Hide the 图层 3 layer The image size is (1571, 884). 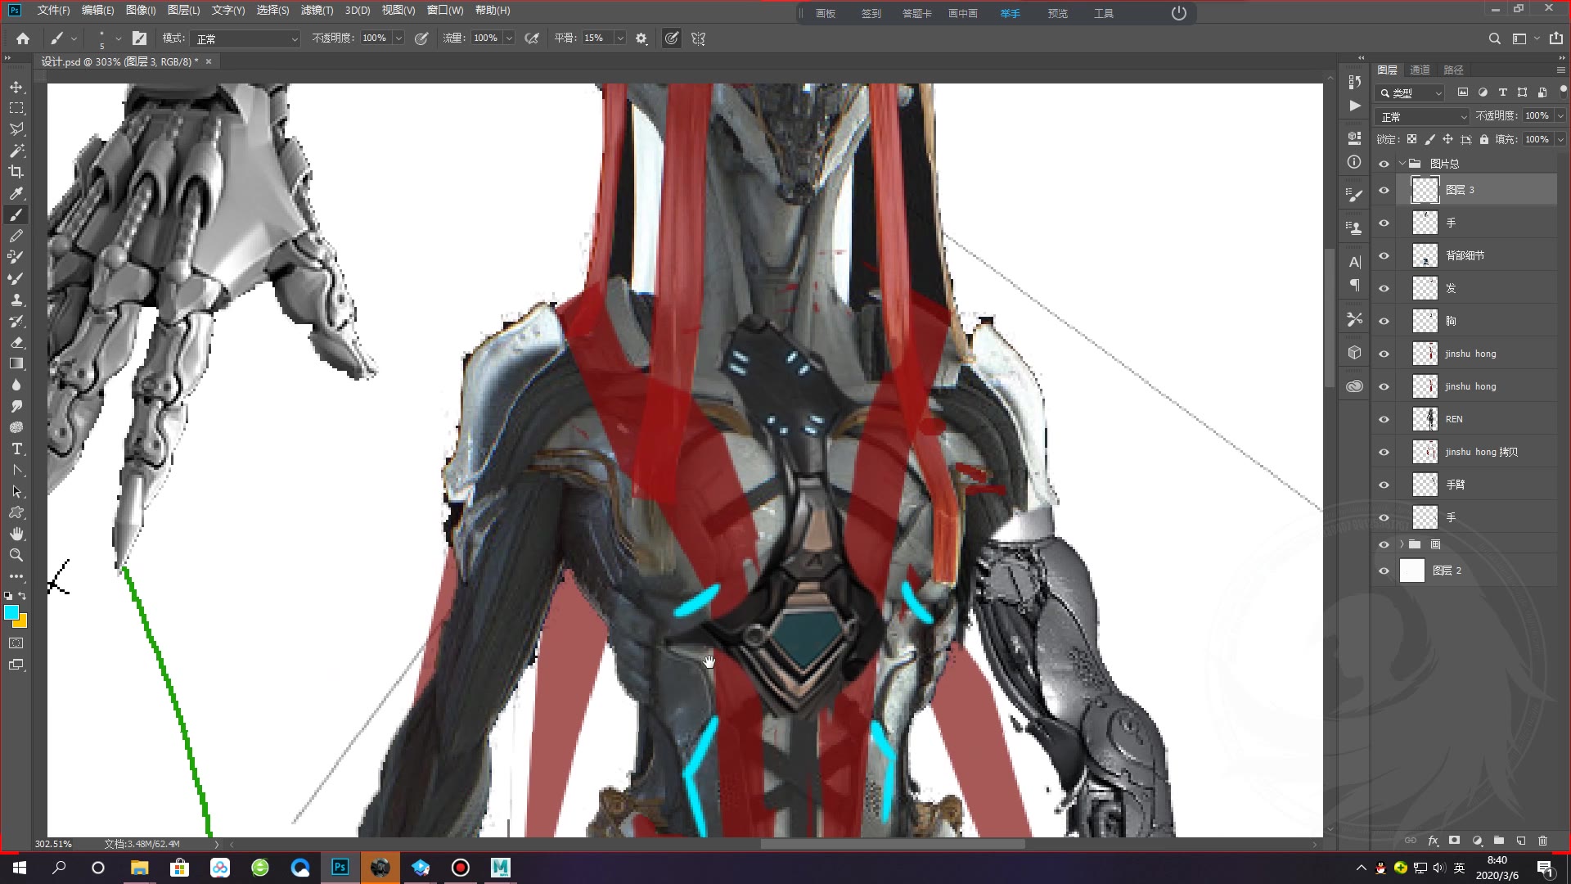point(1384,190)
